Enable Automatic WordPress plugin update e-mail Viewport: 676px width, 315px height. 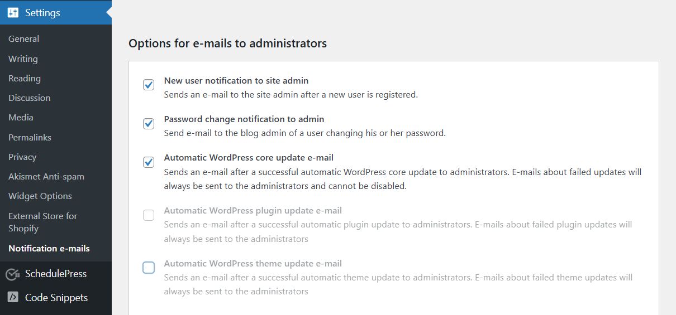pos(149,215)
